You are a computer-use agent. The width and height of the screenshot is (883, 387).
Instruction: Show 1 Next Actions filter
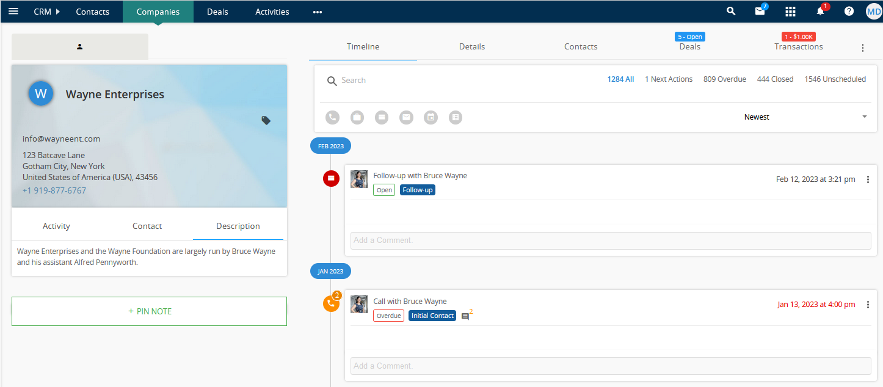669,79
